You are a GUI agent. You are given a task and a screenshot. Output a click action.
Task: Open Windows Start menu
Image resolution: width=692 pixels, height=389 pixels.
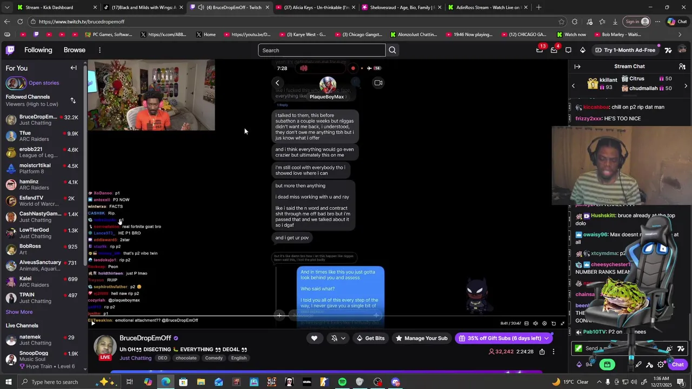(x=9, y=382)
